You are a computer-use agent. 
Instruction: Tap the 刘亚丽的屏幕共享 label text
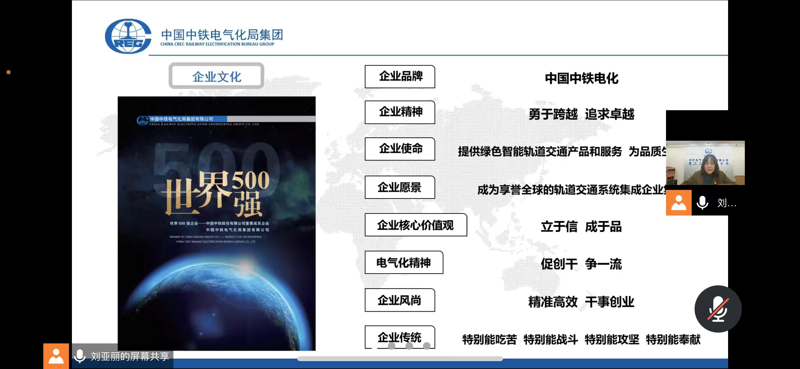pos(130,356)
